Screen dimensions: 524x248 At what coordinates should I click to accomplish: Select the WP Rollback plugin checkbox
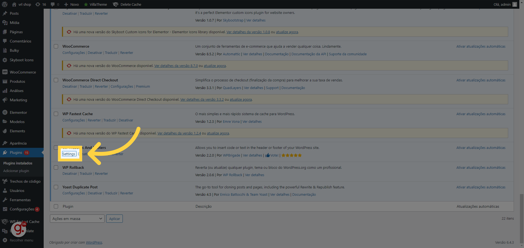[56, 167]
